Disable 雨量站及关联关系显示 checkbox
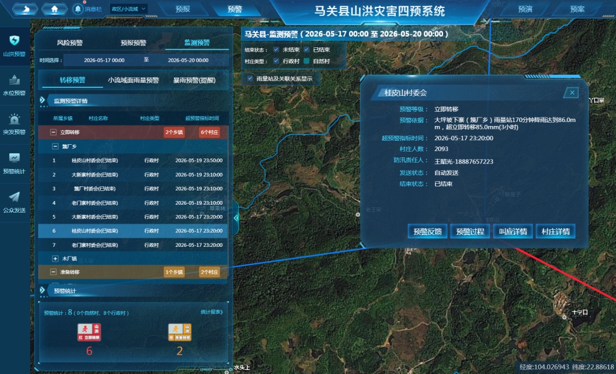Image resolution: width=616 pixels, height=374 pixels. click(250, 79)
